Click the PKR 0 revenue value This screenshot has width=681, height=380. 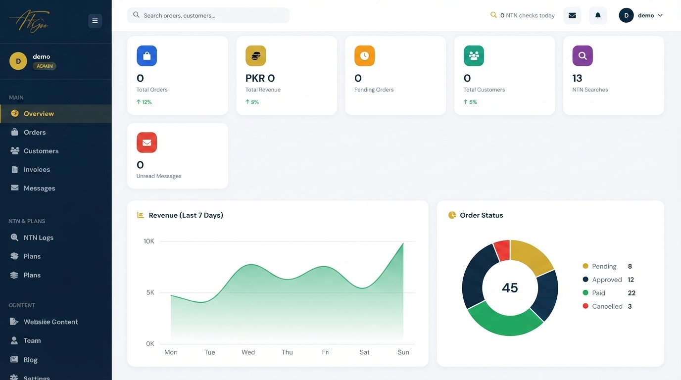260,78
